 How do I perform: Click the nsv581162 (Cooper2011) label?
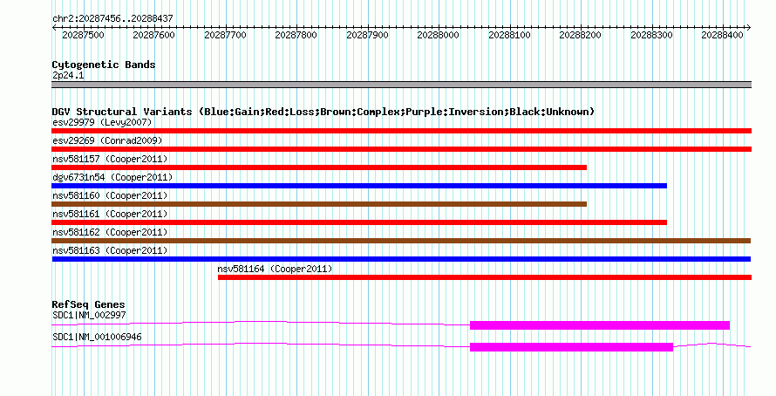pyautogui.click(x=110, y=232)
